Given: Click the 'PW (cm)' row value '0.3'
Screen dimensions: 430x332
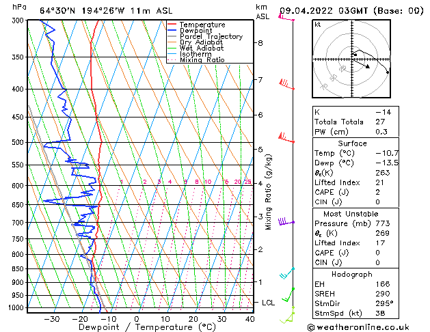Looking at the screenshot, I should point(381,132).
